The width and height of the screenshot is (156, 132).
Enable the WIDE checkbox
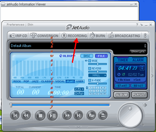90,61
